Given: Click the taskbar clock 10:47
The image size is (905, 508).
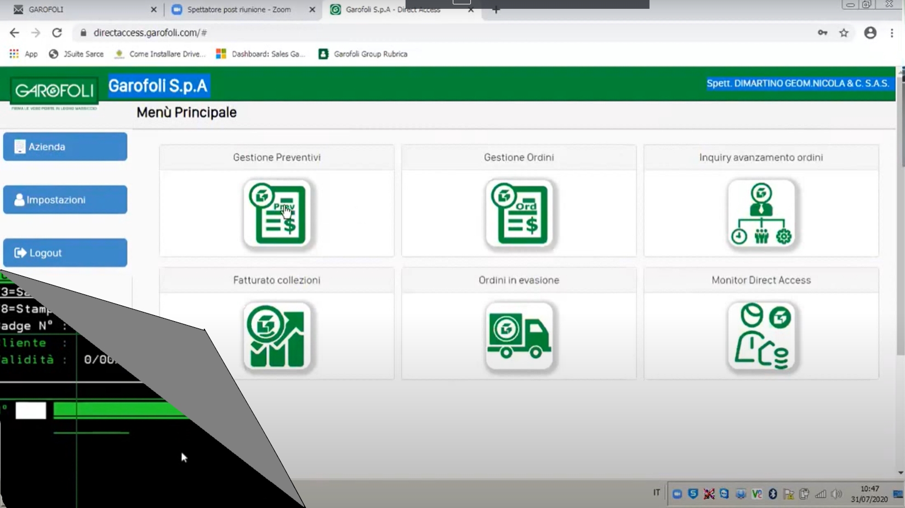Looking at the screenshot, I should point(869,489).
